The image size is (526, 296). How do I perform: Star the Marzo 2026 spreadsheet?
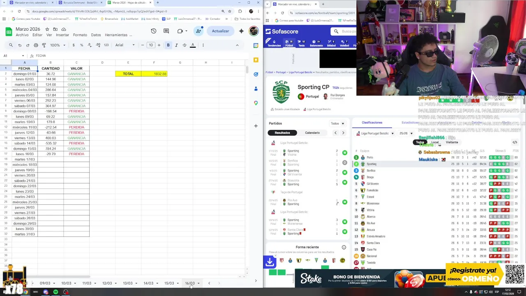coord(47,29)
